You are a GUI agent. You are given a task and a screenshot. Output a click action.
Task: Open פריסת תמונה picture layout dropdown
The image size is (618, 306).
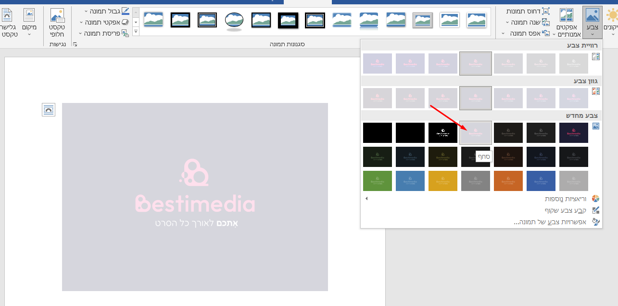[x=104, y=33]
